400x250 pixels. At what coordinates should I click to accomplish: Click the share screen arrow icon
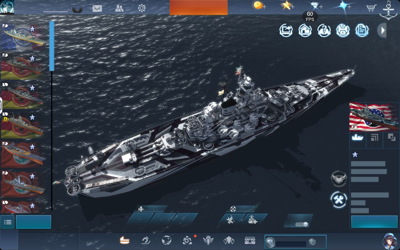pyautogui.click(x=286, y=31)
